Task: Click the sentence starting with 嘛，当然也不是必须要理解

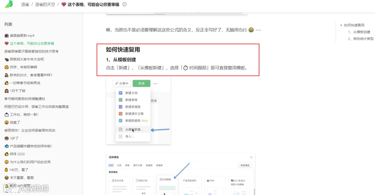Action: tap(183, 30)
